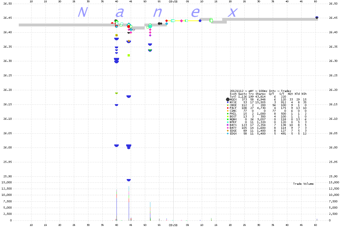341x227 pixels.
Task: Click the lime BOST legend square
Action: (228, 116)
